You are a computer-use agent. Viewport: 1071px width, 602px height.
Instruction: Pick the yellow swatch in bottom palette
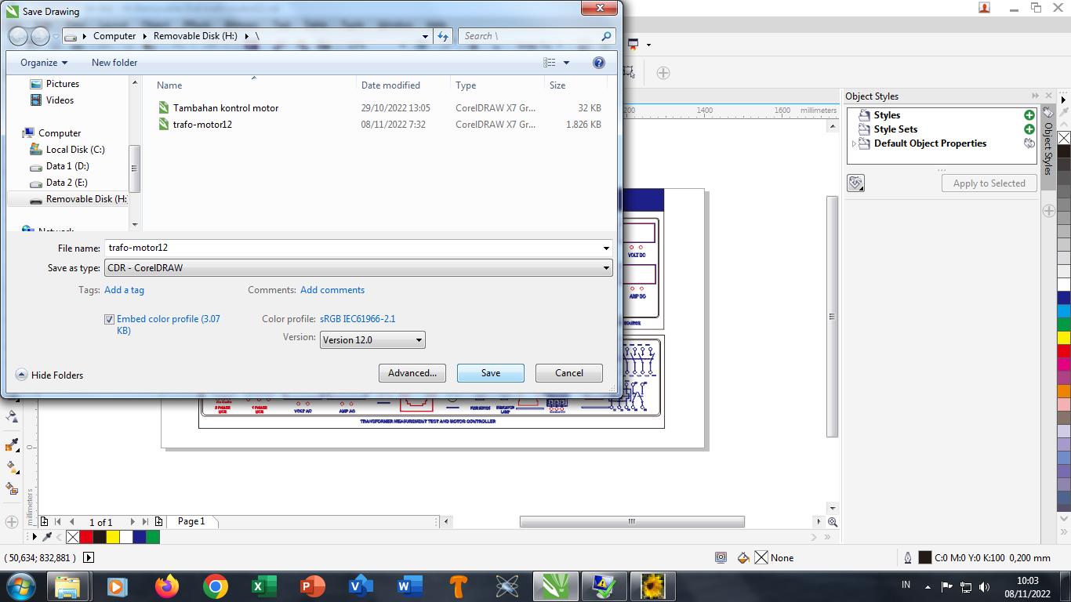click(113, 537)
